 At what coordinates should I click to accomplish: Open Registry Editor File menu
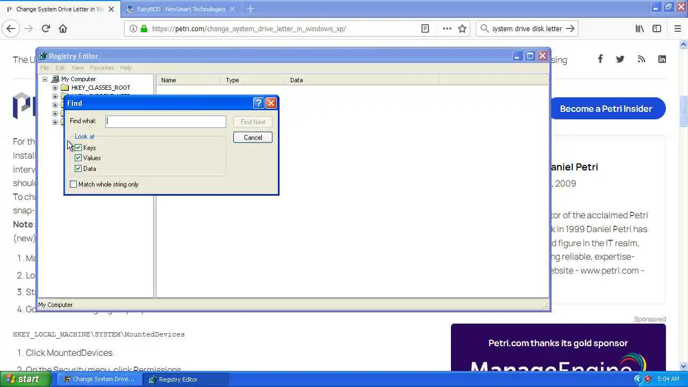click(45, 68)
